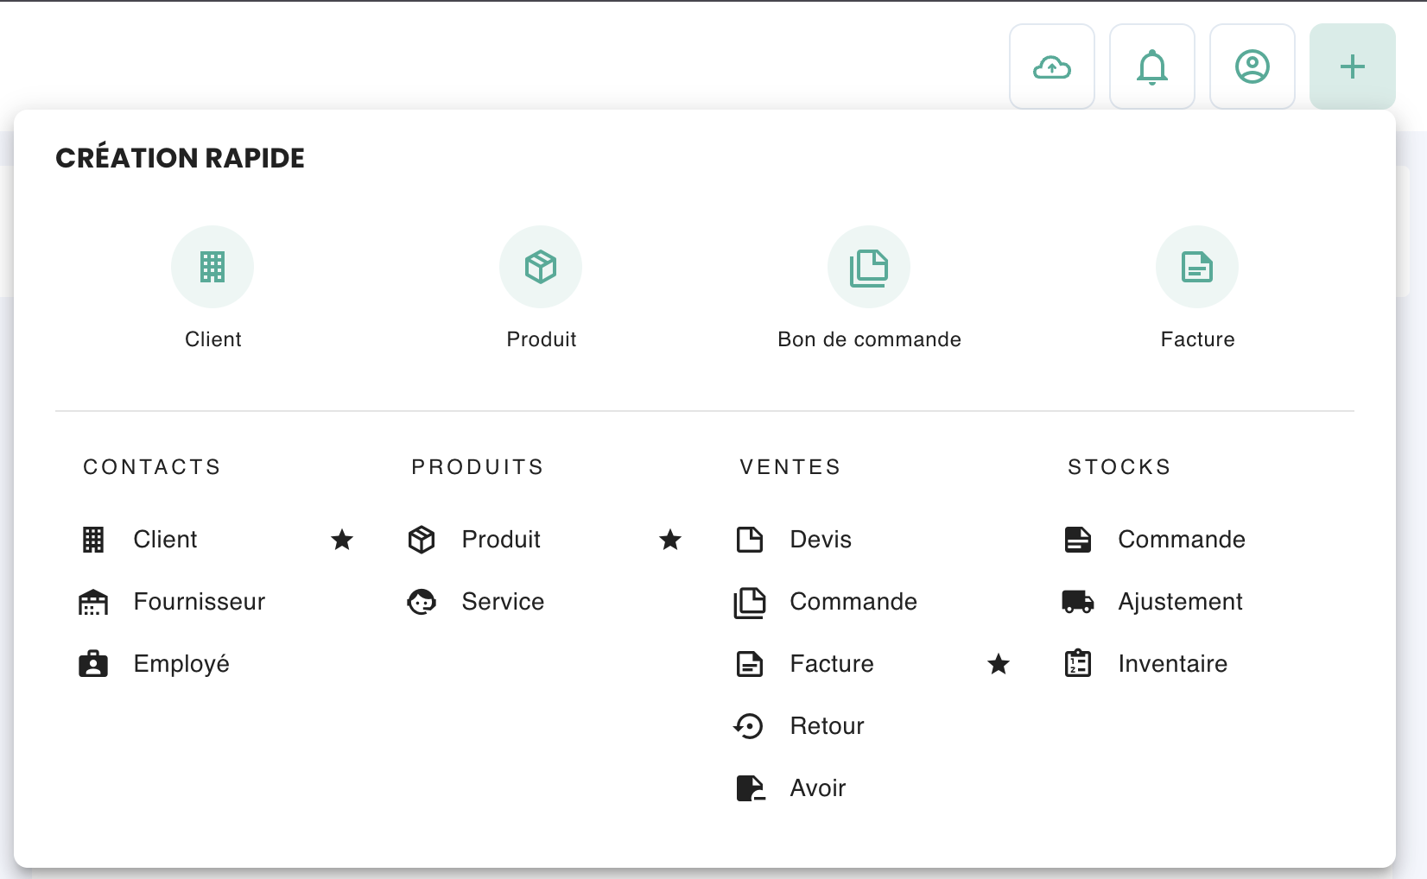Select Retour under Ventes
The width and height of the screenshot is (1427, 879).
827,726
